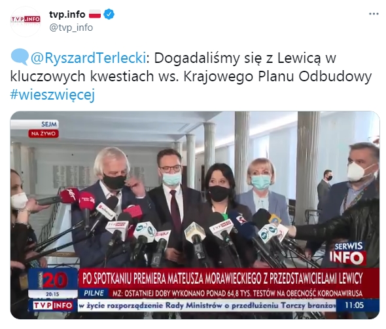Image resolution: width=386 pixels, height=329 pixels.
Task: Open the #wieszwięcej hashtag link
Action: pos(52,95)
